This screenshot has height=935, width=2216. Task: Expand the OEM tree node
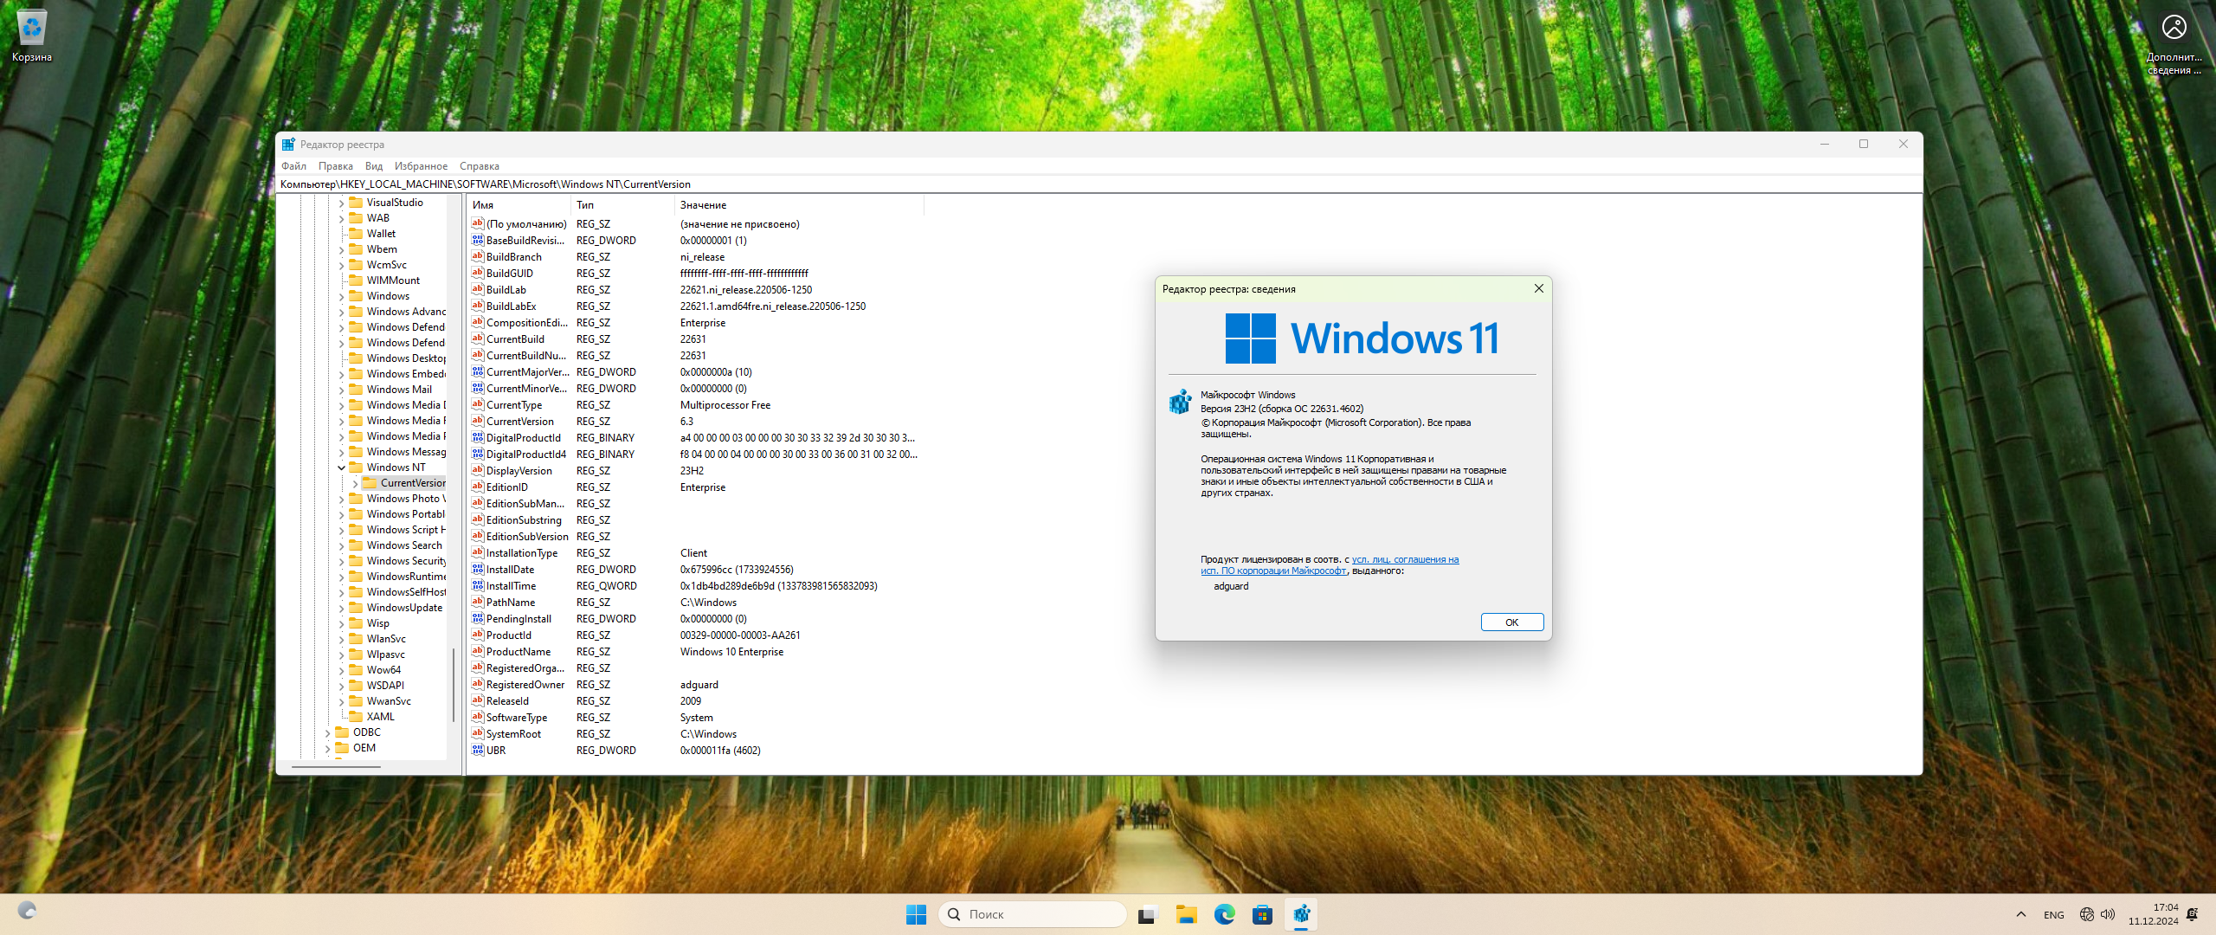click(327, 748)
